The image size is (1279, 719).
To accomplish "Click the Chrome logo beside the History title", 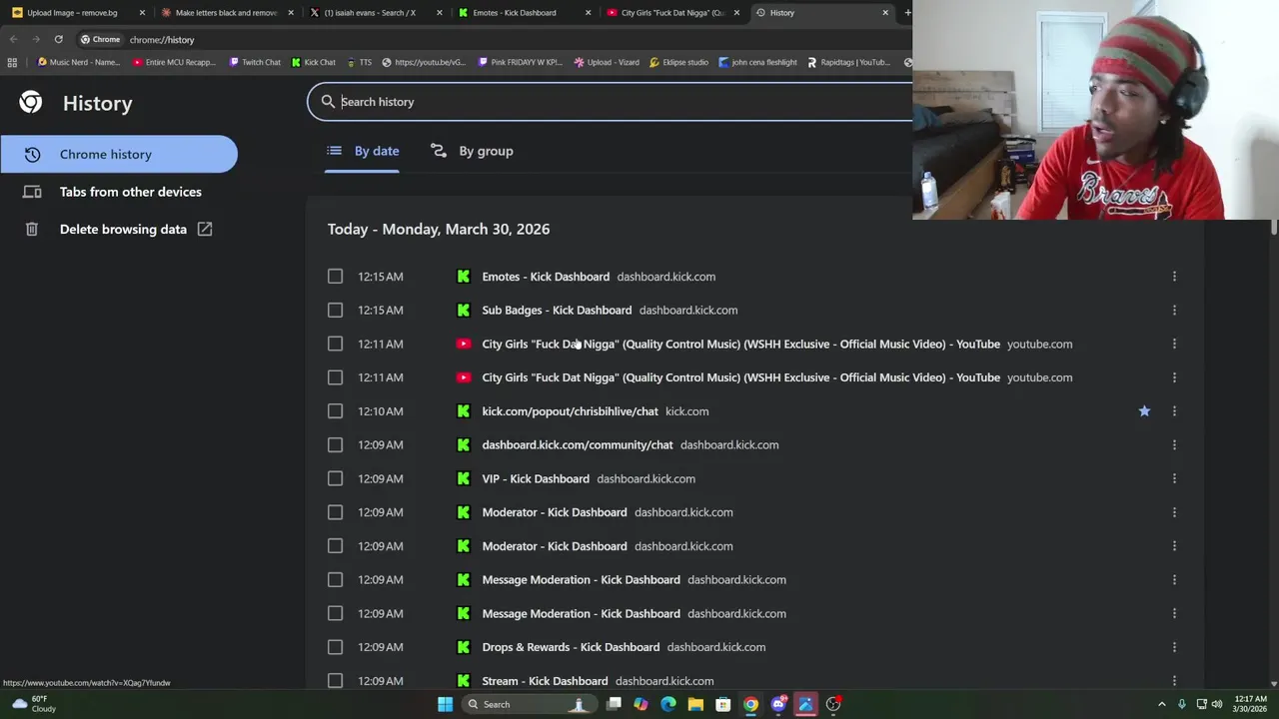I will click(x=31, y=103).
